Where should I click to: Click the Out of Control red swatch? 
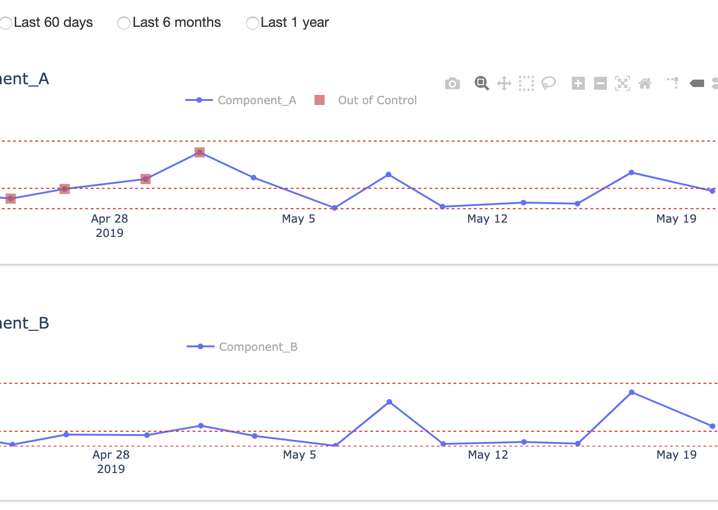click(x=319, y=100)
